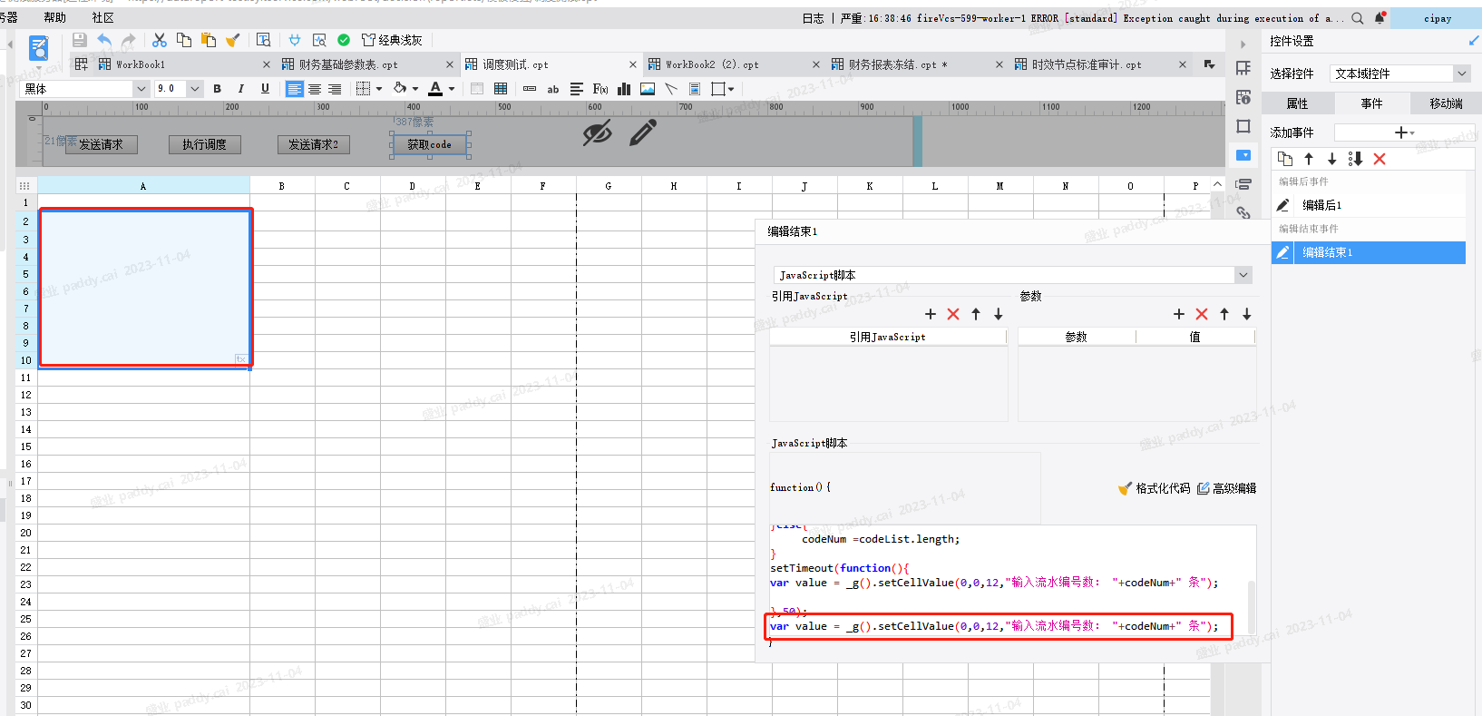Open the 添加事件 plus dropdown
Viewport: 1482px width, 716px height.
[x=1404, y=132]
